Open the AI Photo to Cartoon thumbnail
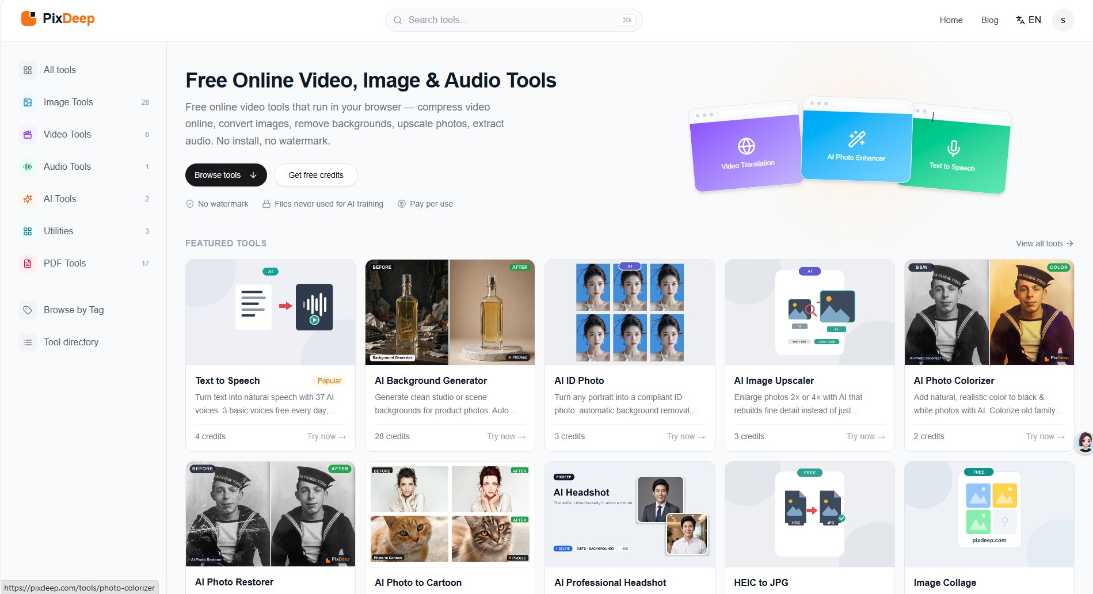The width and height of the screenshot is (1093, 594). click(x=450, y=514)
